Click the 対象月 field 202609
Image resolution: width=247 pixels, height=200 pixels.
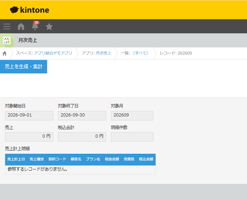(132, 116)
